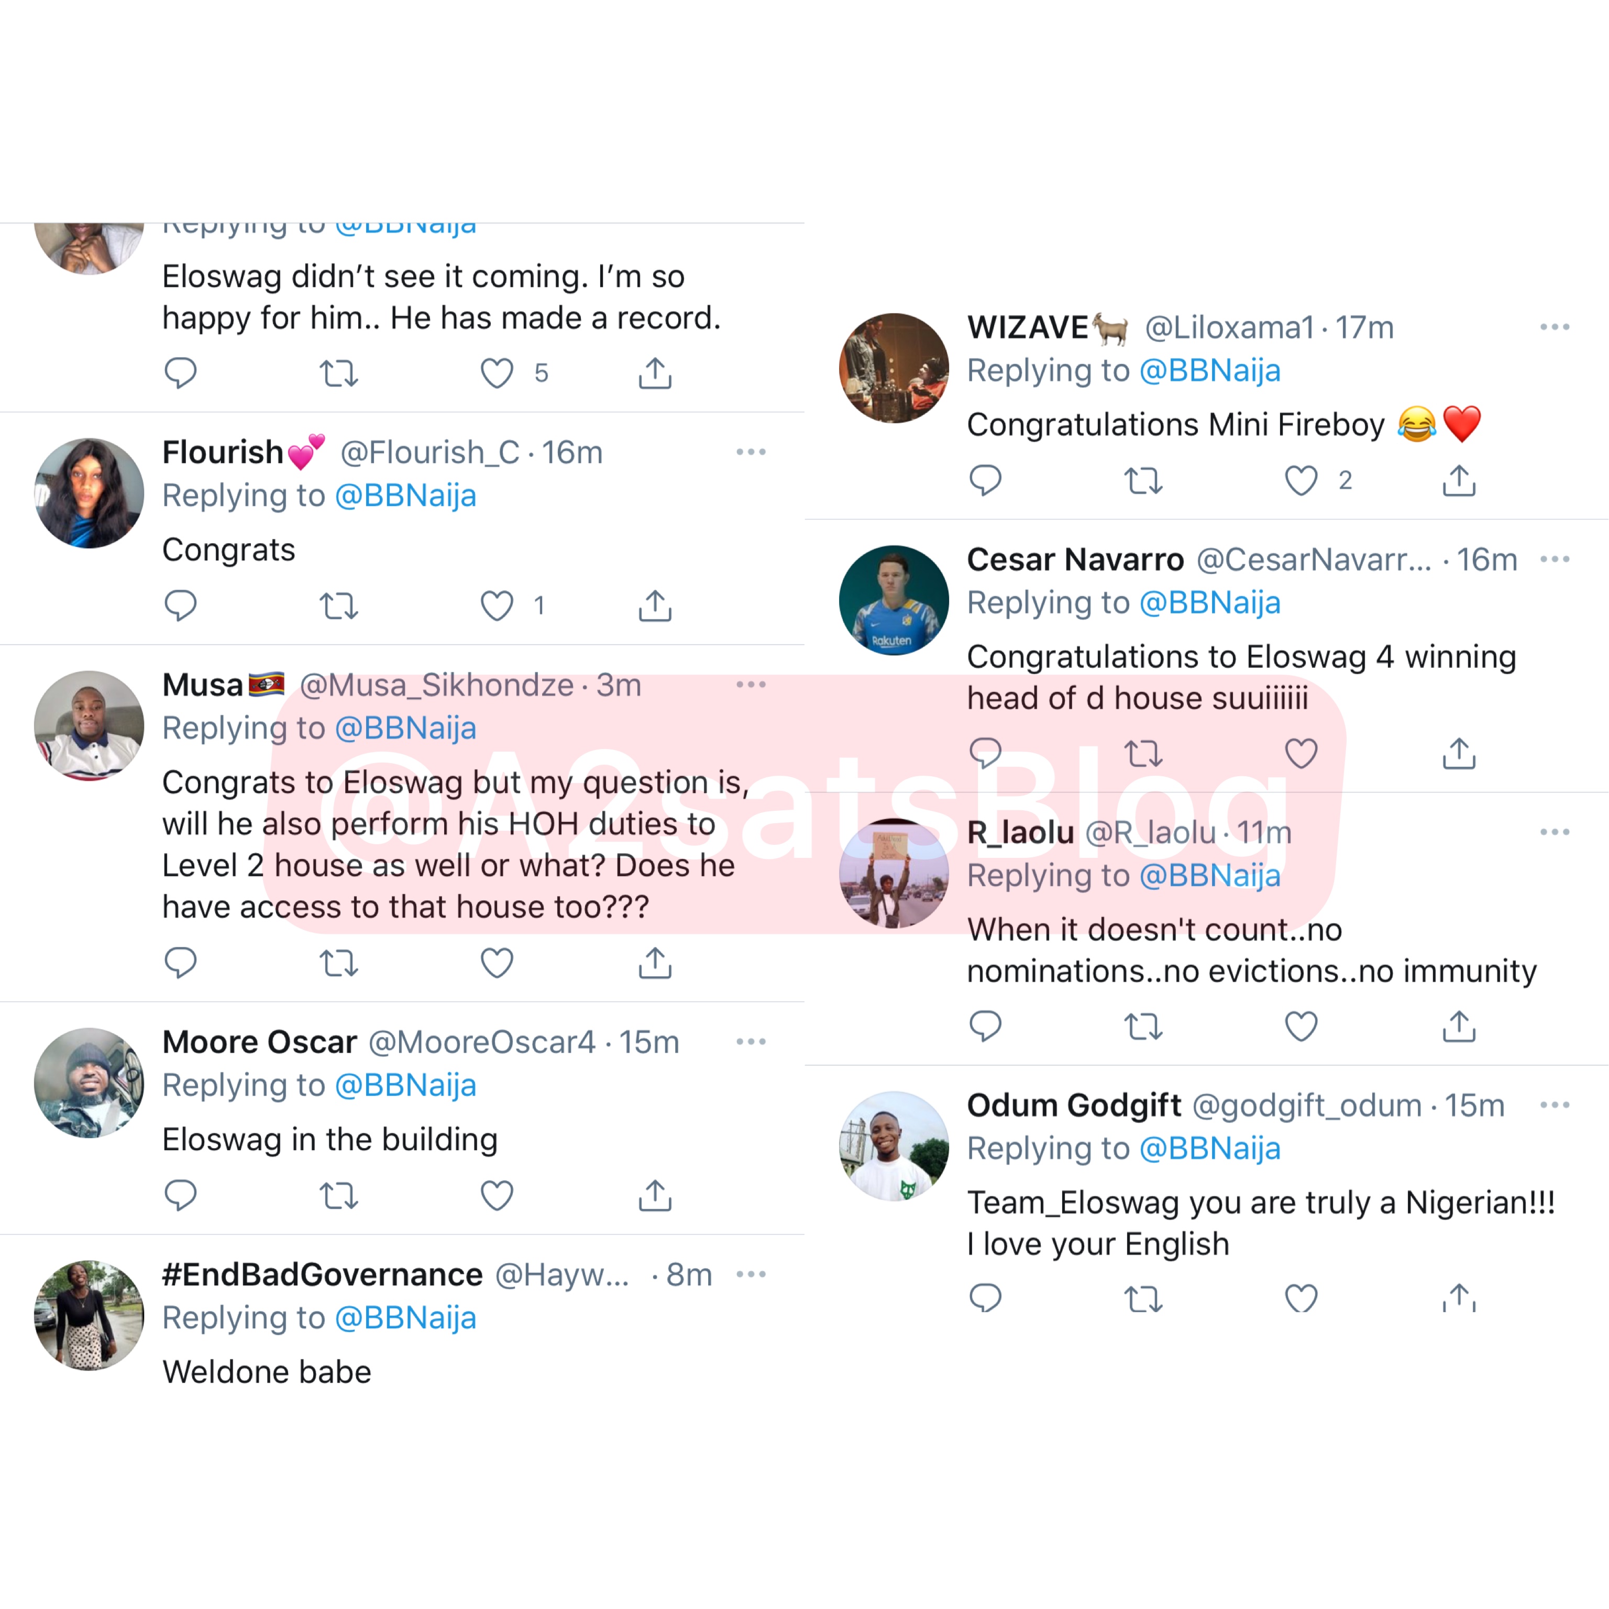Retweet Musa's tweet about HOH duties
Viewport: 1609px width, 1609px height.
339,964
